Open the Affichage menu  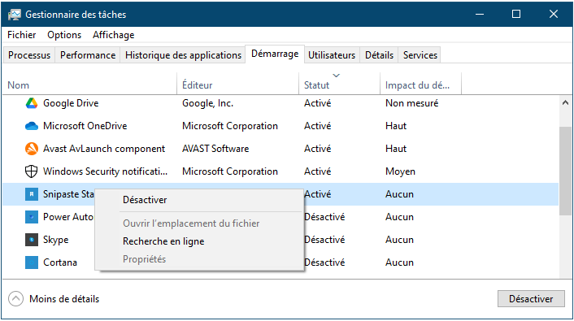click(x=114, y=35)
